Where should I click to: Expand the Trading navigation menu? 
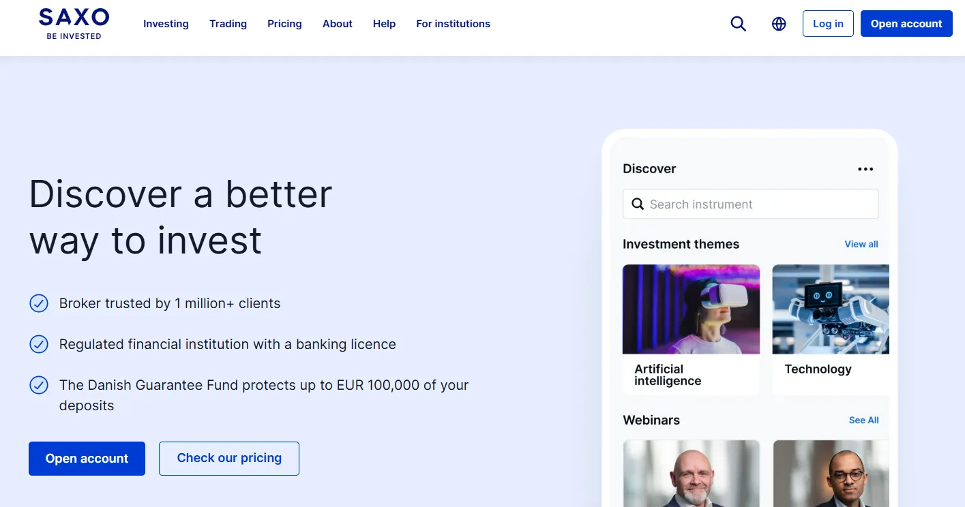(x=228, y=24)
